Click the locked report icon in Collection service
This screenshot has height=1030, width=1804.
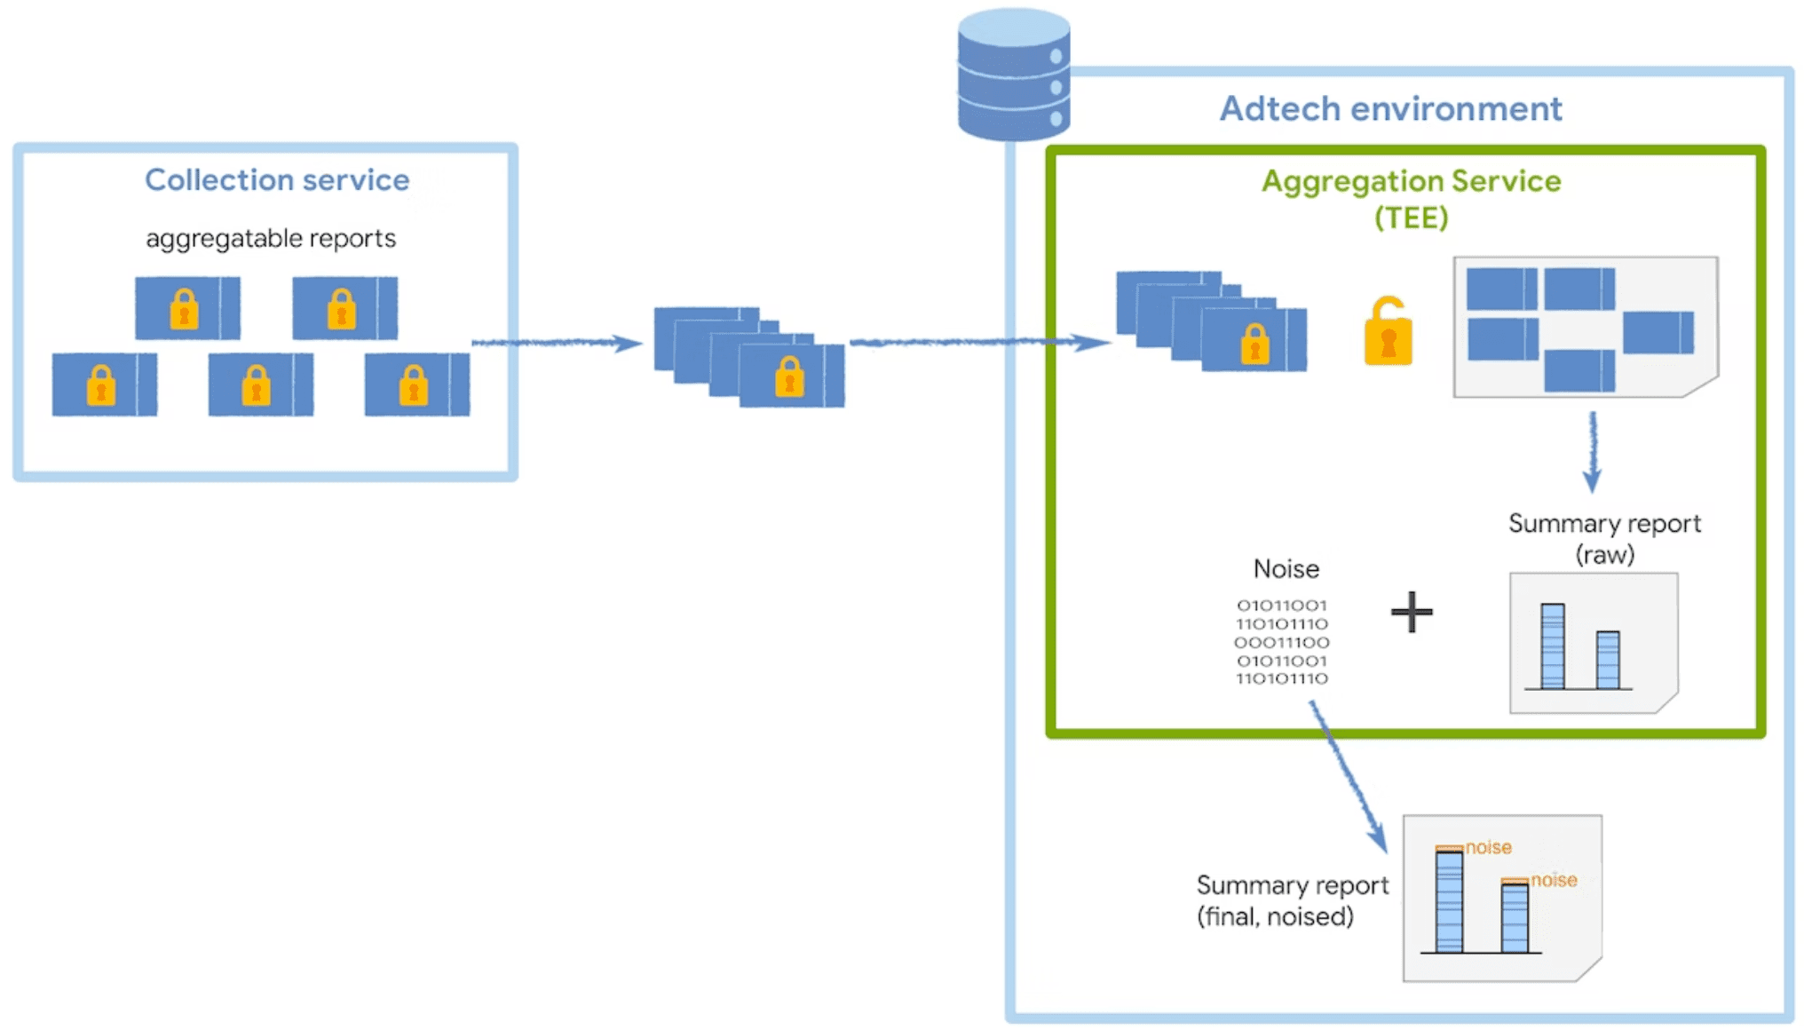(186, 307)
